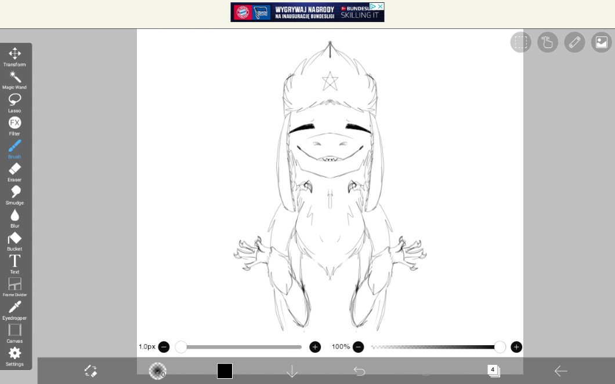Choose the Bucket fill tool
The height and width of the screenshot is (384, 615).
(x=15, y=241)
